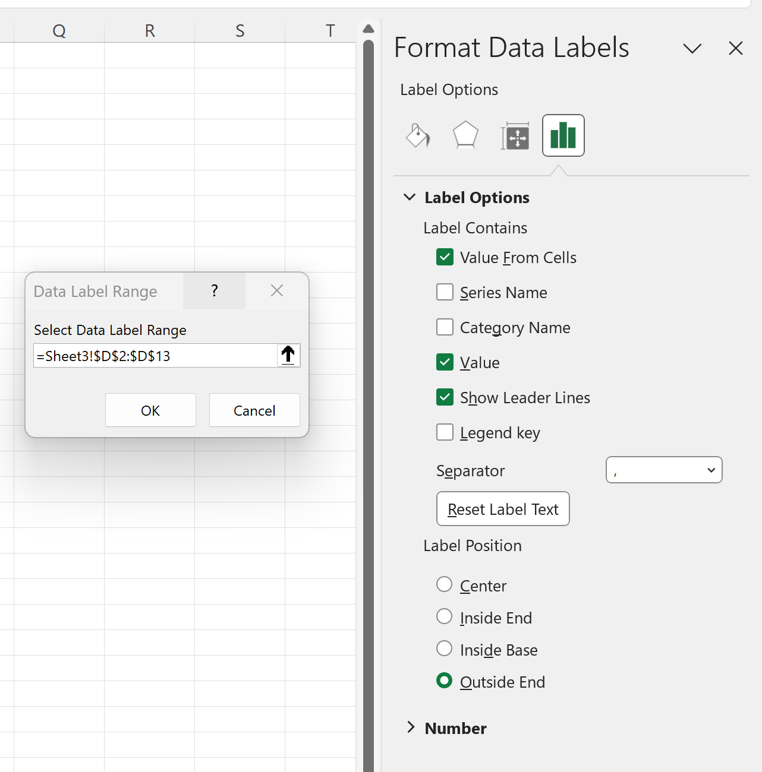762x772 pixels.
Task: Open help in the Data Label Range dialog
Action: click(214, 291)
